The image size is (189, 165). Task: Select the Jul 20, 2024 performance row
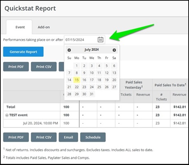[96, 123]
